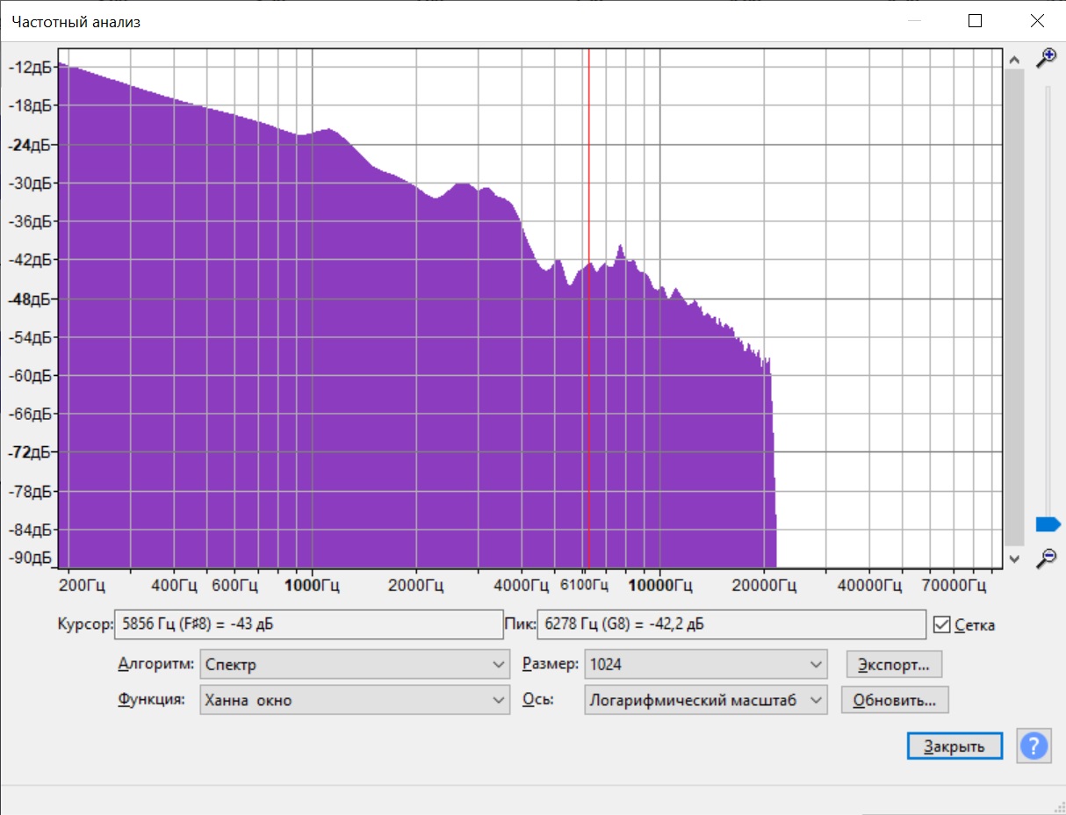Open the Функция dropdown showing Ханна окно
Viewport: 1066px width, 815px height.
[355, 700]
